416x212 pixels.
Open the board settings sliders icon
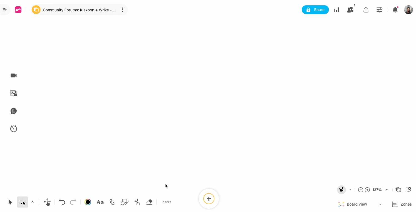(x=379, y=10)
